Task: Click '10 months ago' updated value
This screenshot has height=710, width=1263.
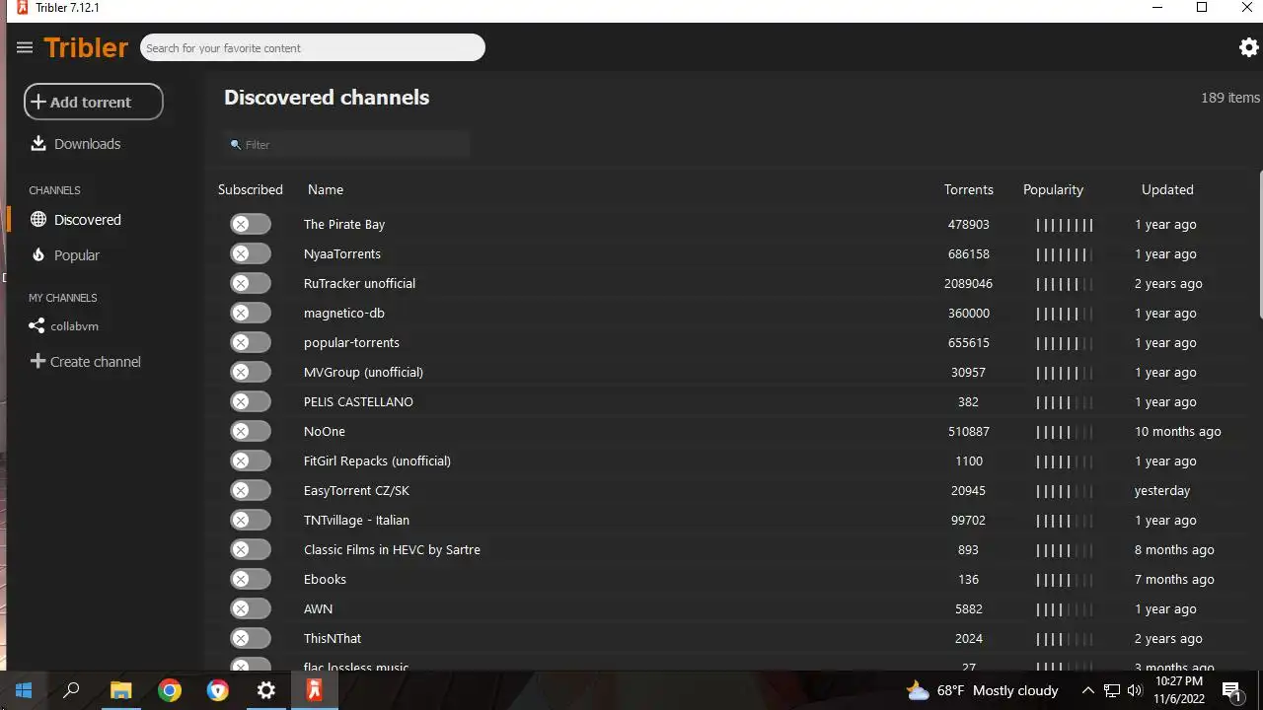Action: click(1178, 432)
